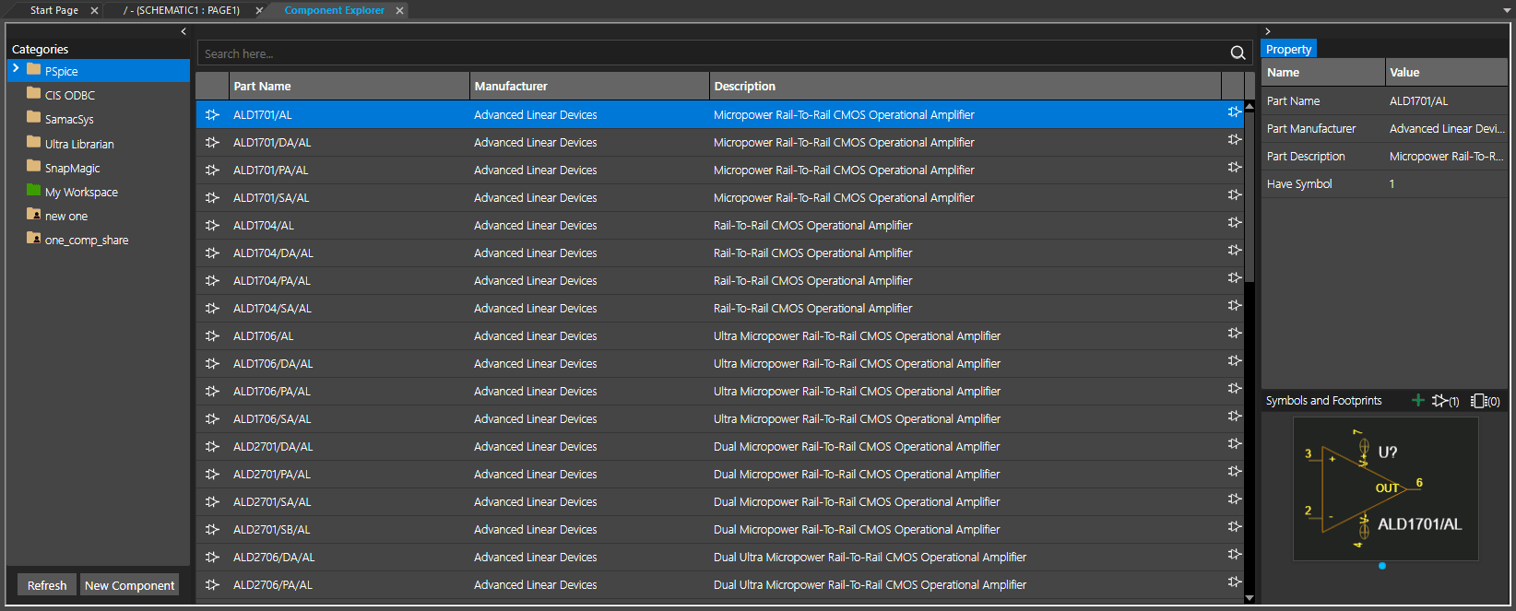Click the SnapMagic folder icon
Image resolution: width=1516 pixels, height=611 pixels.
(34, 166)
